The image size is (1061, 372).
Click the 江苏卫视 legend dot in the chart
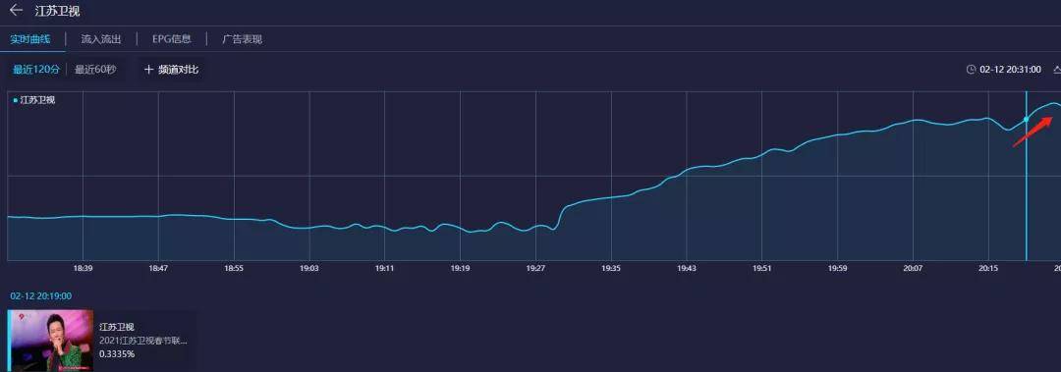(x=15, y=100)
